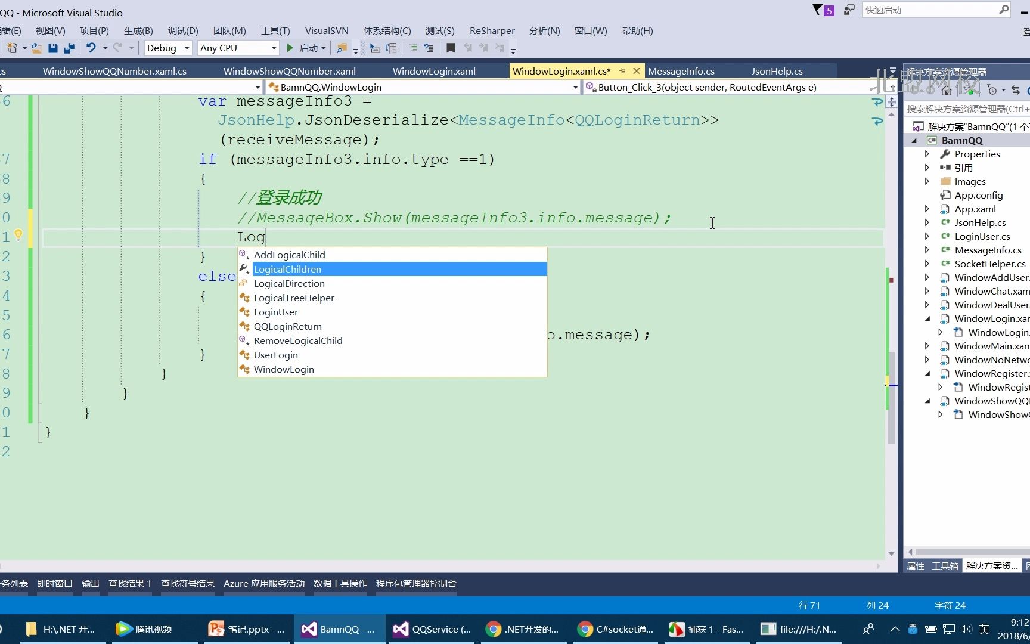Select LoginUser.cs in Solution Explorer
The width and height of the screenshot is (1030, 644).
tap(982, 236)
